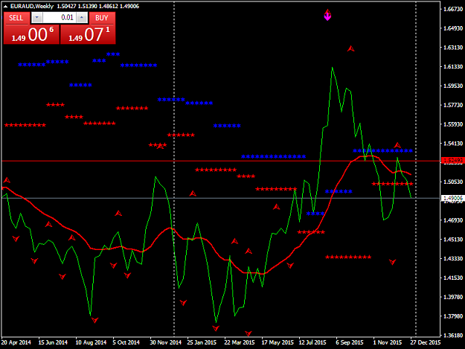The height and width of the screenshot is (349, 465).
Task: Click the 20 Apr 2014 date label
Action: [16, 342]
